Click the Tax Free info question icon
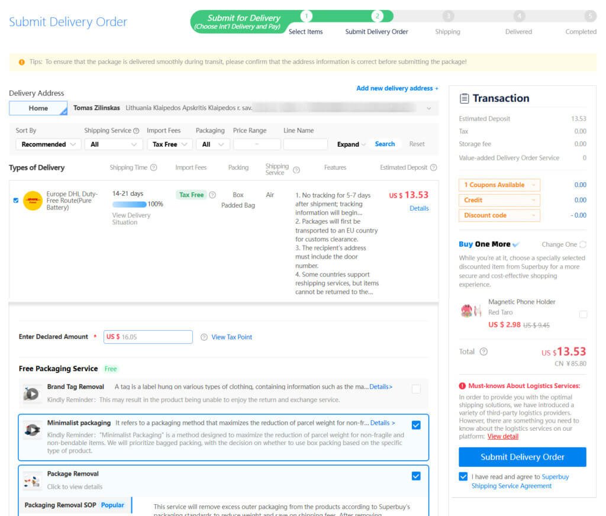 (x=212, y=195)
